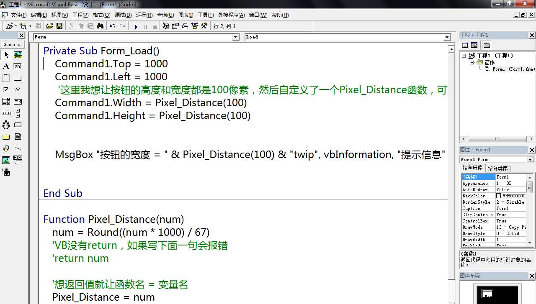This screenshot has width=536, height=304.
Task: Open the 视图(V) menu
Action: click(59, 15)
